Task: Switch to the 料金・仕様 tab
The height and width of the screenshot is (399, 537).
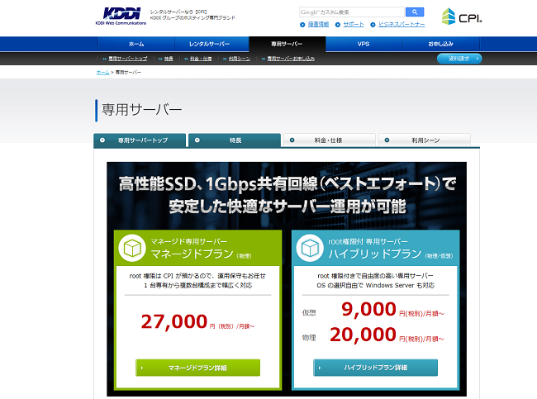Action: coord(330,140)
